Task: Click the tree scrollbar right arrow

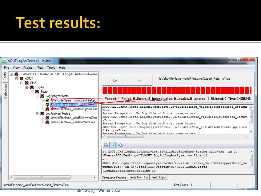Action: pyautogui.click(x=95, y=178)
